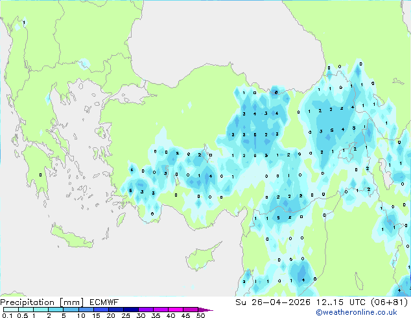Click the '0' value over southern Greece
This screenshot has width=411, height=318.
(40, 175)
